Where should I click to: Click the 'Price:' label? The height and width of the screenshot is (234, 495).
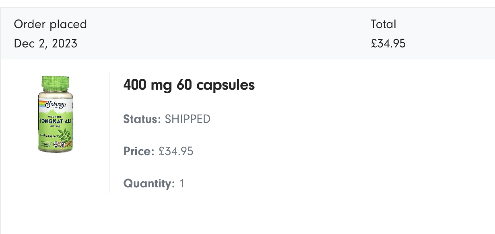coord(139,151)
